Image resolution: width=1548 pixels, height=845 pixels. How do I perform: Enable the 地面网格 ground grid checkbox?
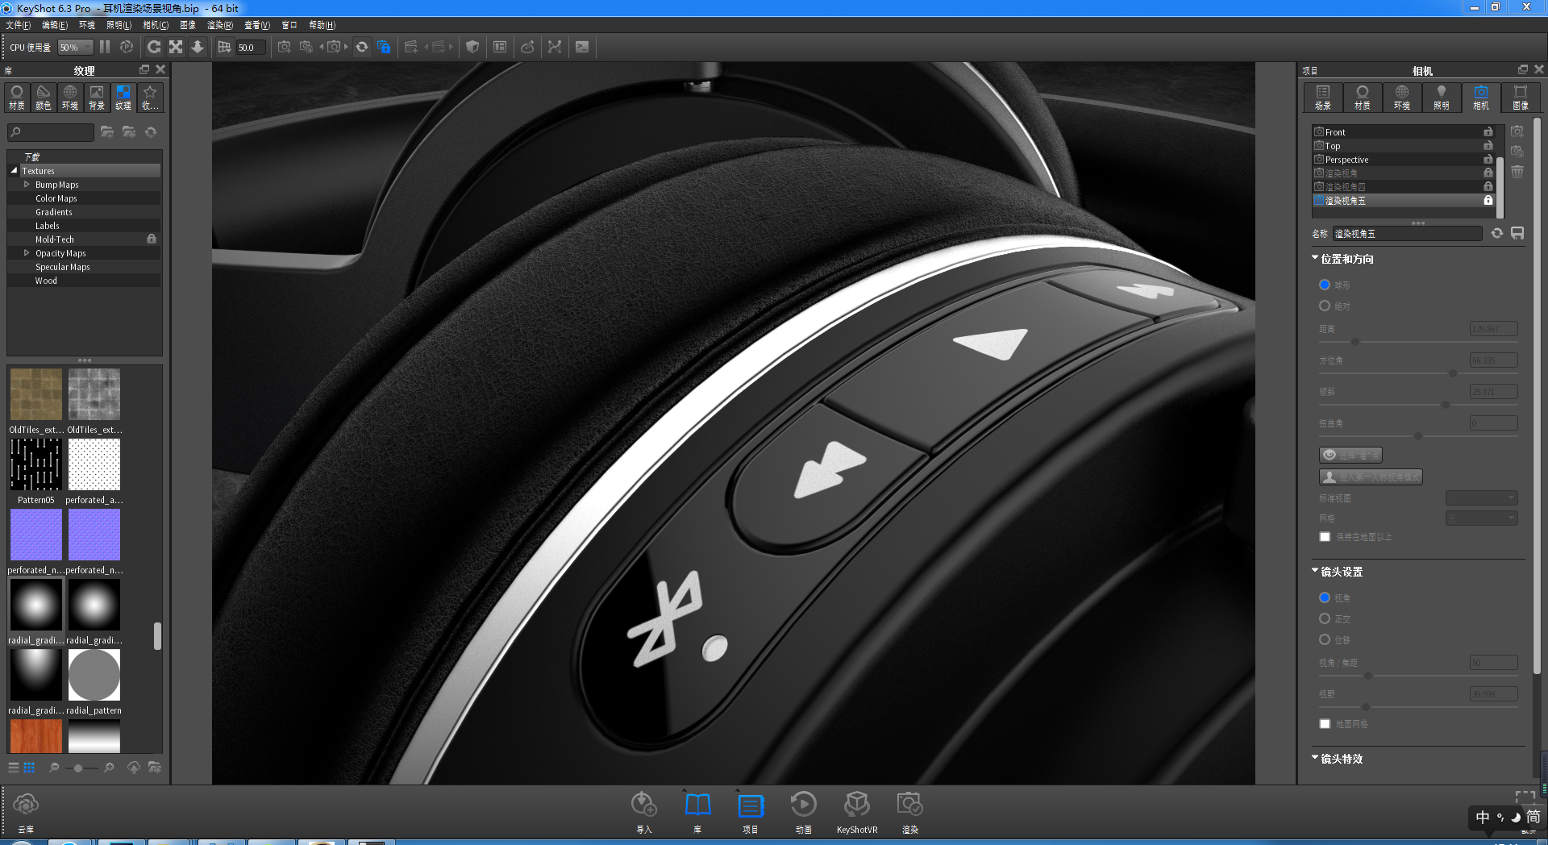point(1324,723)
